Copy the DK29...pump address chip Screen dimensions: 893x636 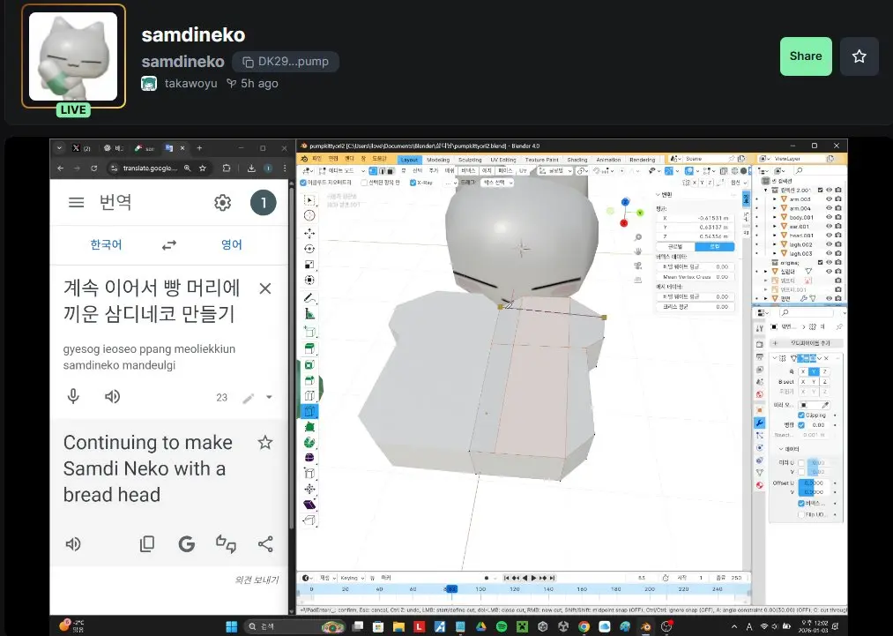[286, 62]
